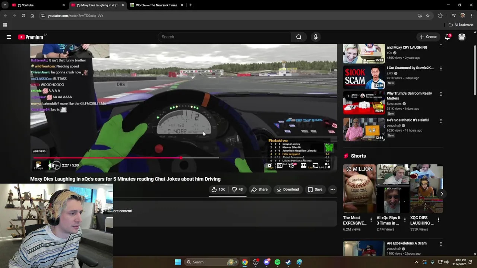This screenshot has height=268, width=477.
Task: Switch to the Wordle New York Times tab
Action: [157, 5]
